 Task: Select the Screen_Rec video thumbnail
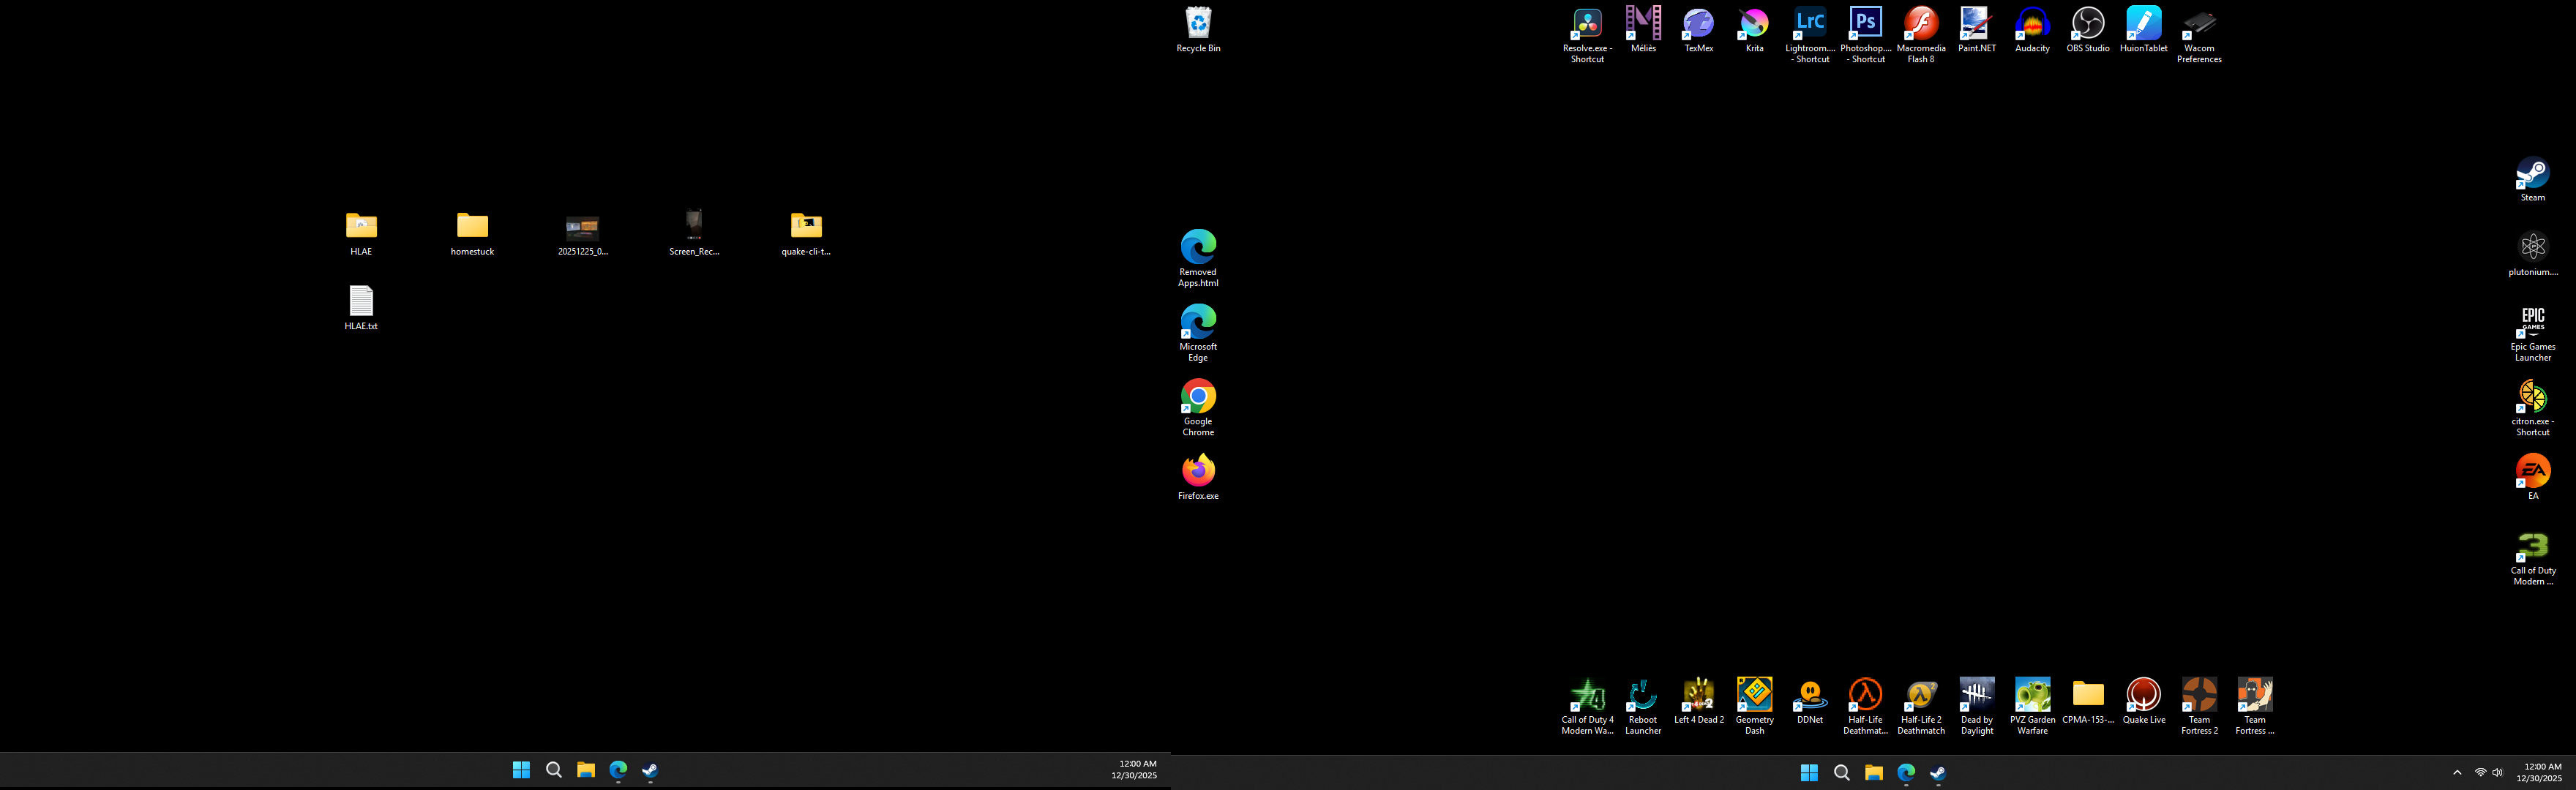(x=694, y=224)
